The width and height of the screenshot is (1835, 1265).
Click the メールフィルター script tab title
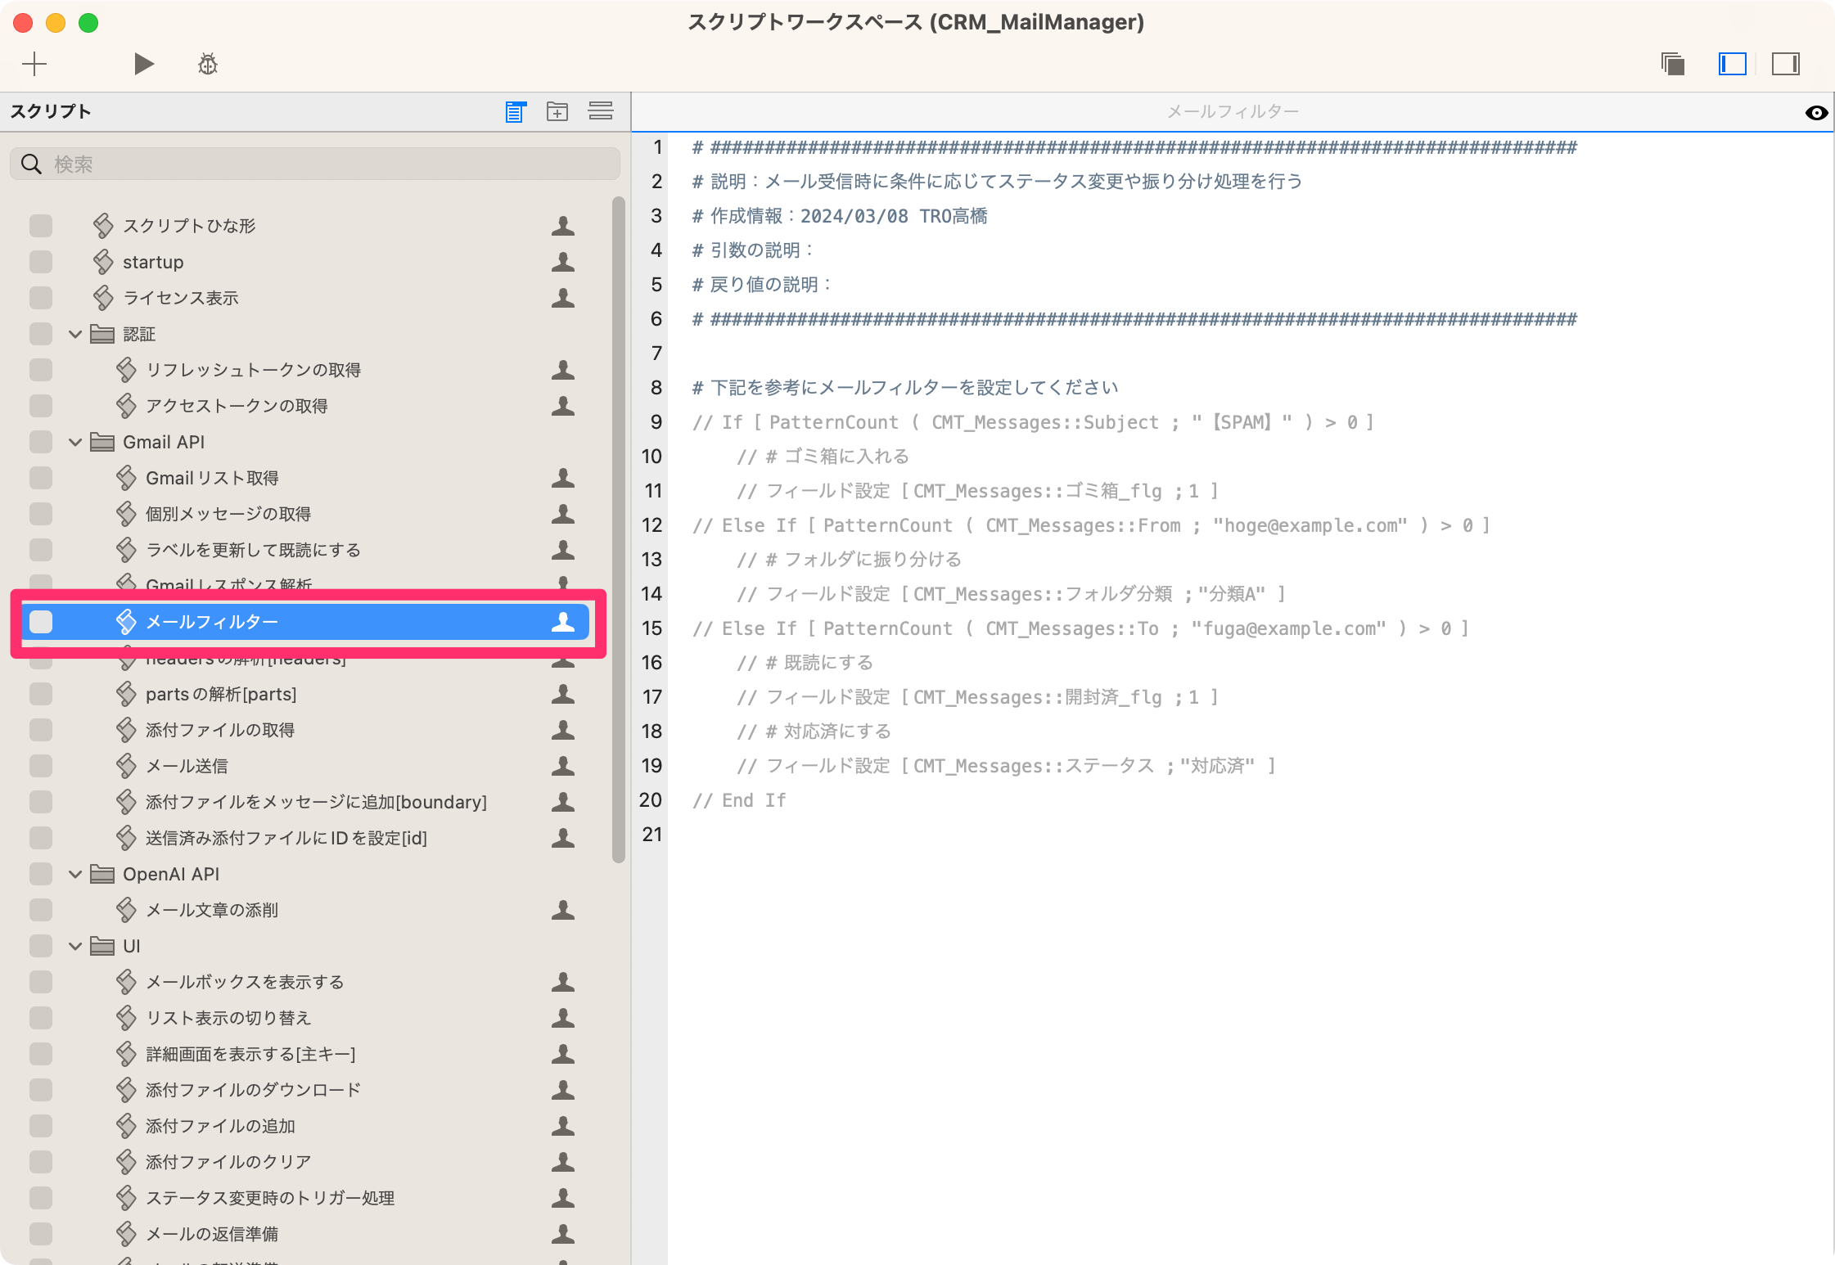point(1233,111)
